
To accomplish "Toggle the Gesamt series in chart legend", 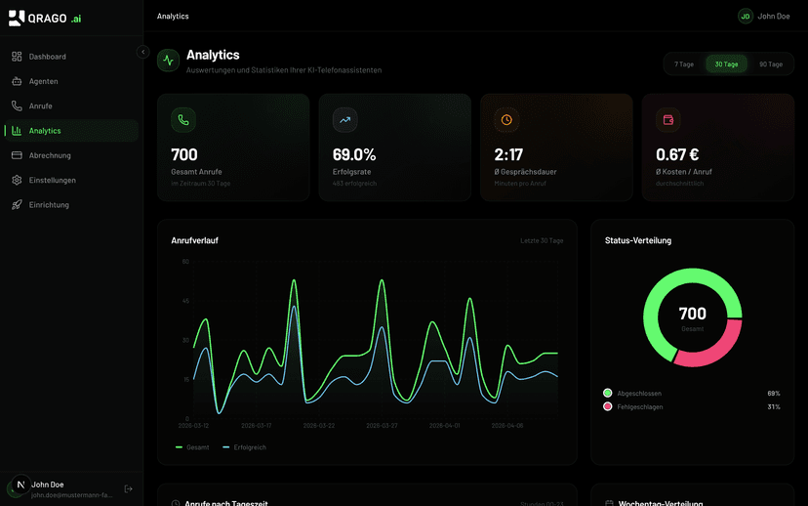I will pyautogui.click(x=192, y=447).
